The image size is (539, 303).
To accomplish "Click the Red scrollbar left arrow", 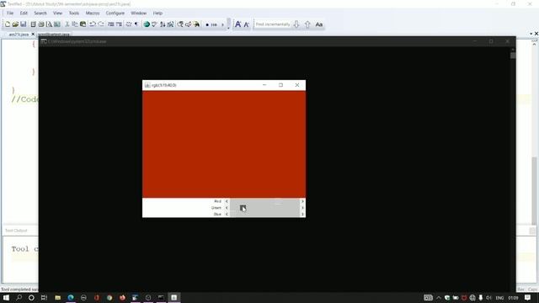I will pyautogui.click(x=227, y=201).
